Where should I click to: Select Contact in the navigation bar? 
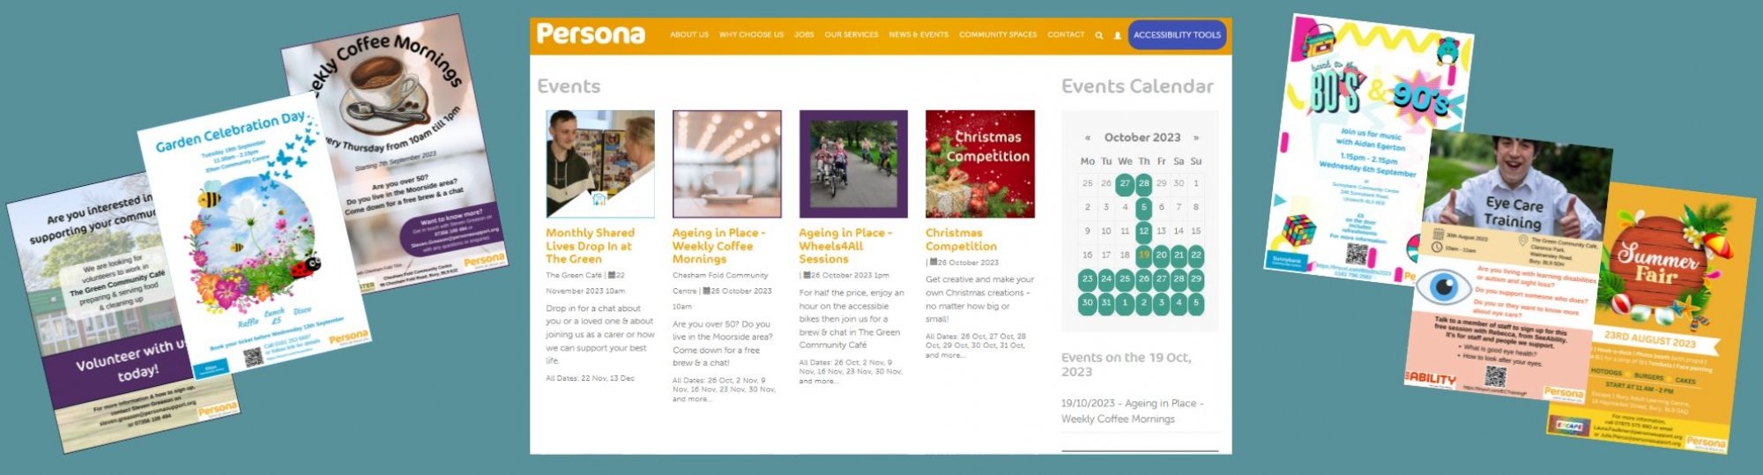pyautogui.click(x=1066, y=35)
